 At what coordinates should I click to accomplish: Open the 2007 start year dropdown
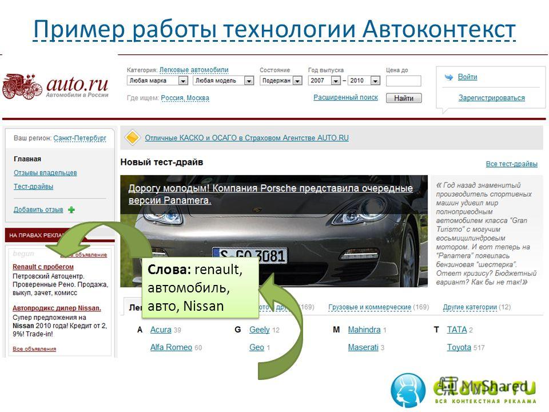tap(324, 81)
